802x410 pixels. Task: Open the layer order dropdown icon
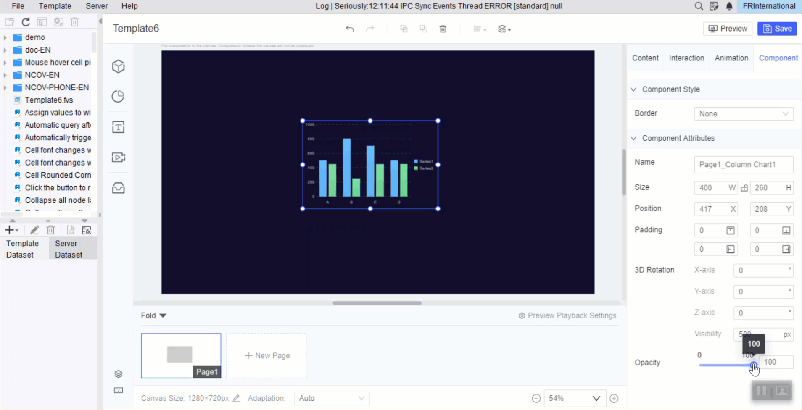[504, 29]
